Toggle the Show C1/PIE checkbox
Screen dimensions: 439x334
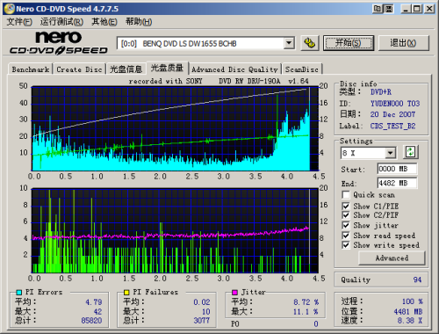346,206
